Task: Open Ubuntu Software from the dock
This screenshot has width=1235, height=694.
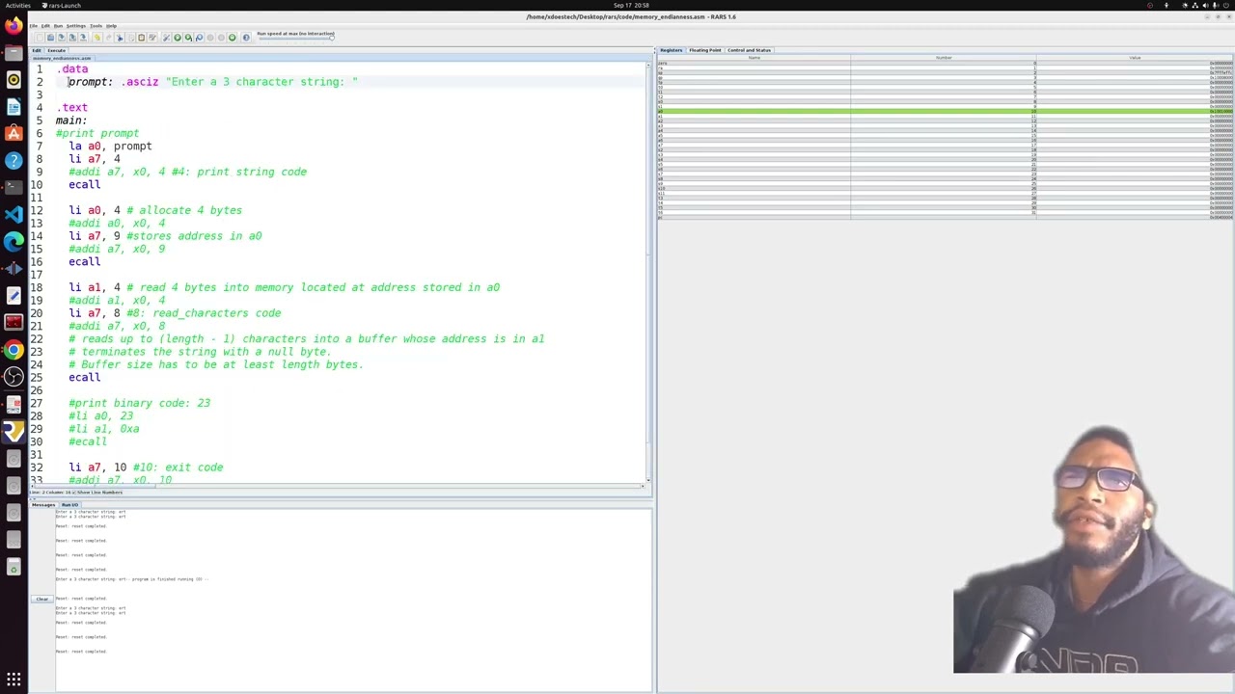Action: point(14,133)
